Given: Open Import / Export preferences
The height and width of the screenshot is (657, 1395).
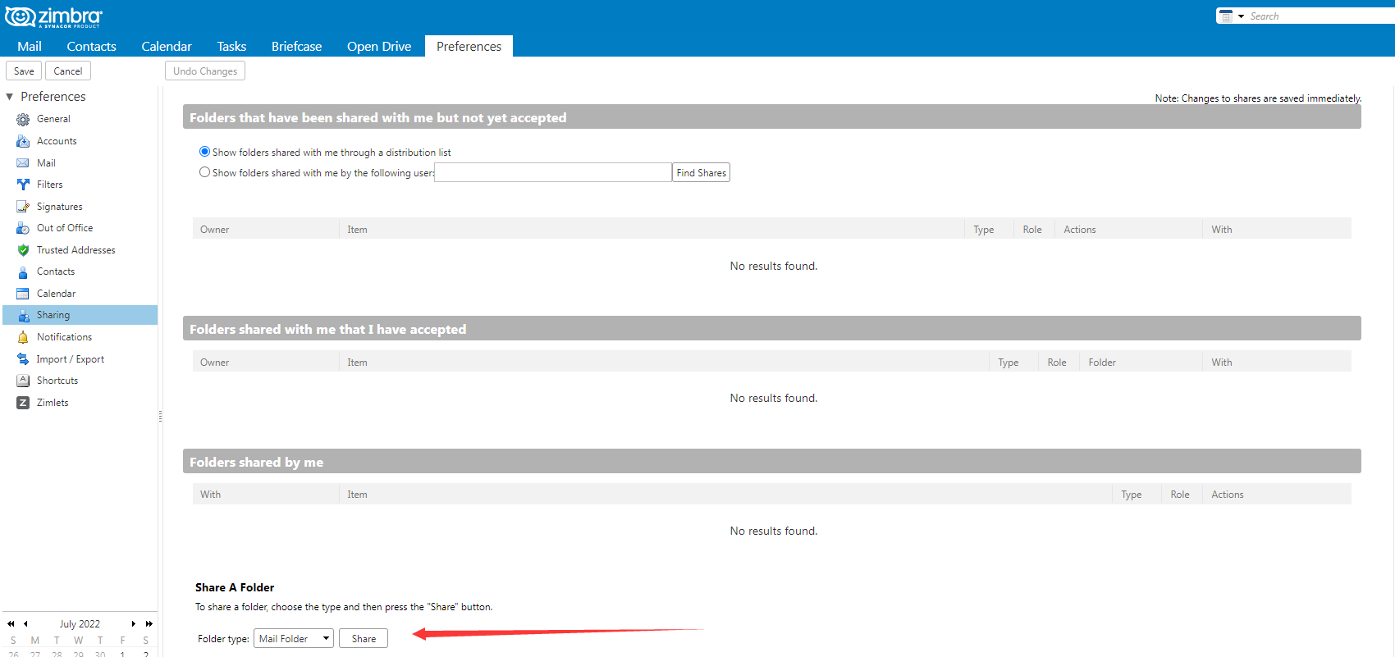Looking at the screenshot, I should coord(70,359).
